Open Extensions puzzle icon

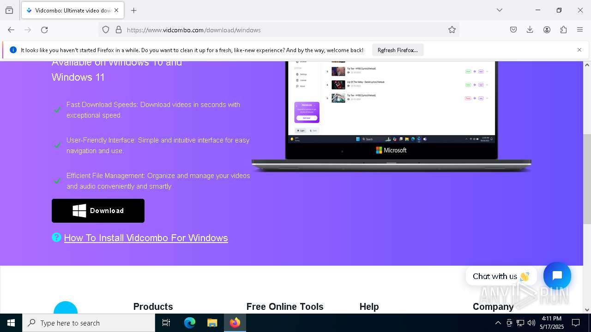click(563, 30)
